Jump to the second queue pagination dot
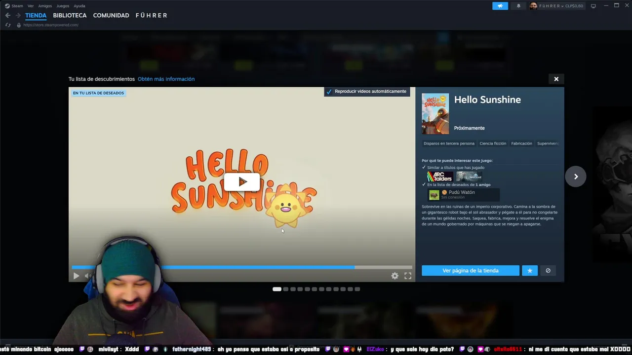The image size is (632, 355). (x=285, y=289)
